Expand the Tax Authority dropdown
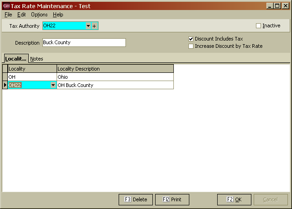Viewport: 292px width, 209px height. pyautogui.click(x=88, y=26)
